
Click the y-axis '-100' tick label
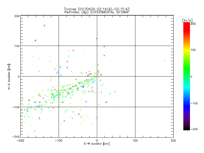pyautogui.click(x=16, y=107)
